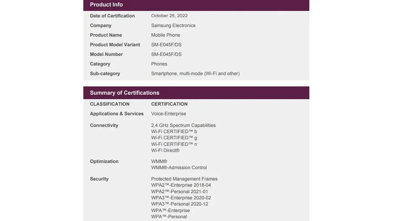Click the Wi-Fi CERTIFIED n entry
Screen dimensions: 393x221
coord(174,144)
